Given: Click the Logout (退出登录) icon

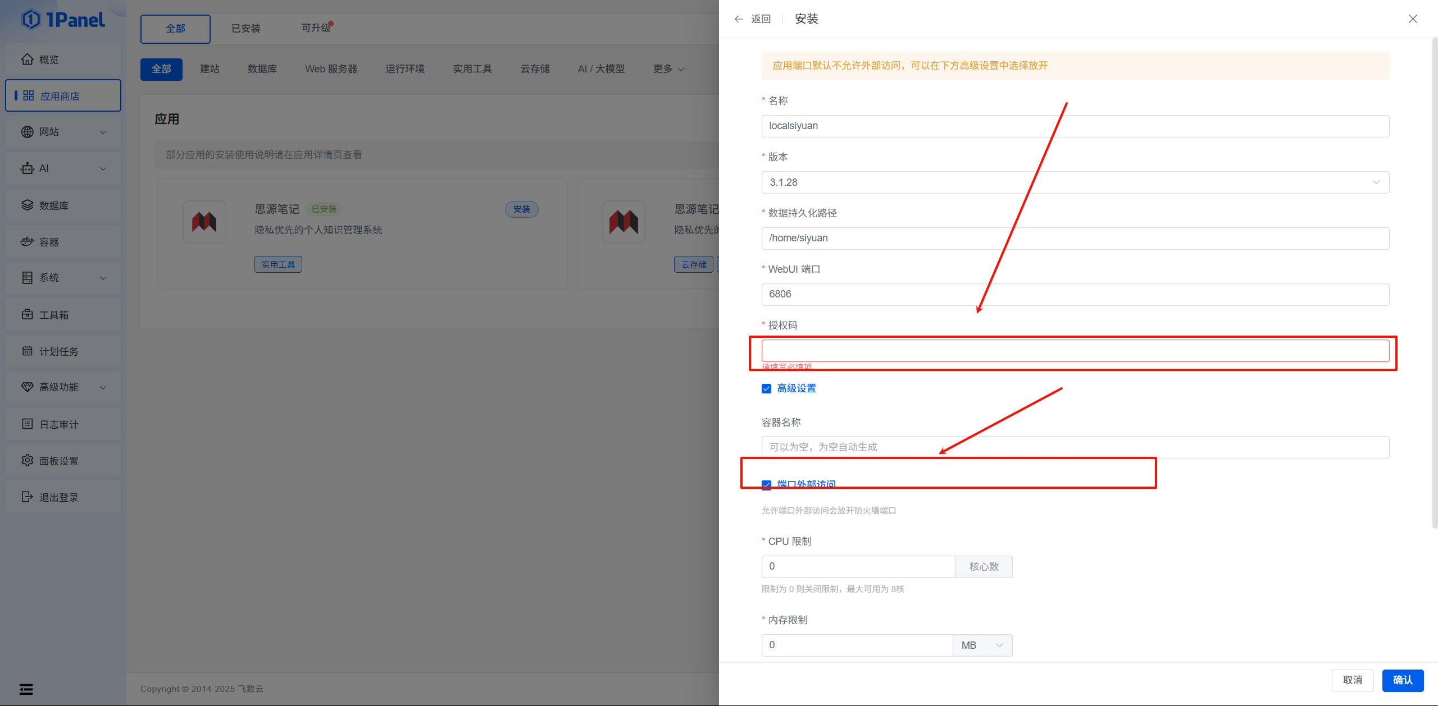Looking at the screenshot, I should (27, 497).
